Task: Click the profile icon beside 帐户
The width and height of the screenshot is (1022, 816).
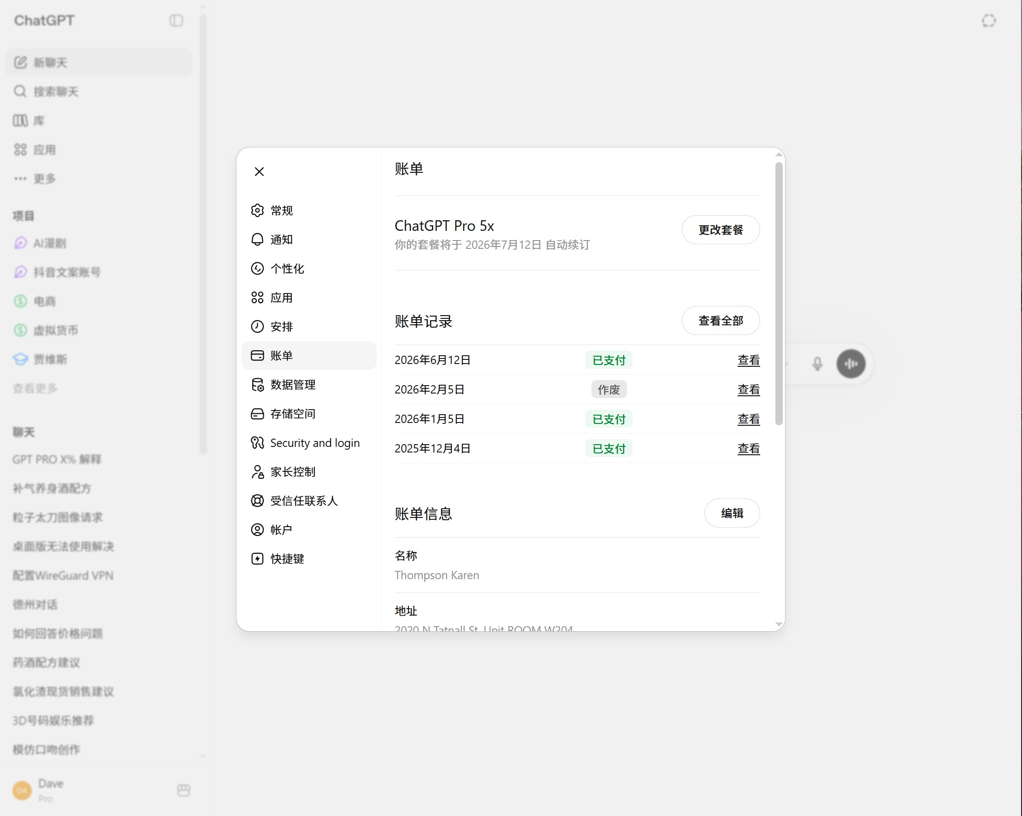Action: coord(257,530)
